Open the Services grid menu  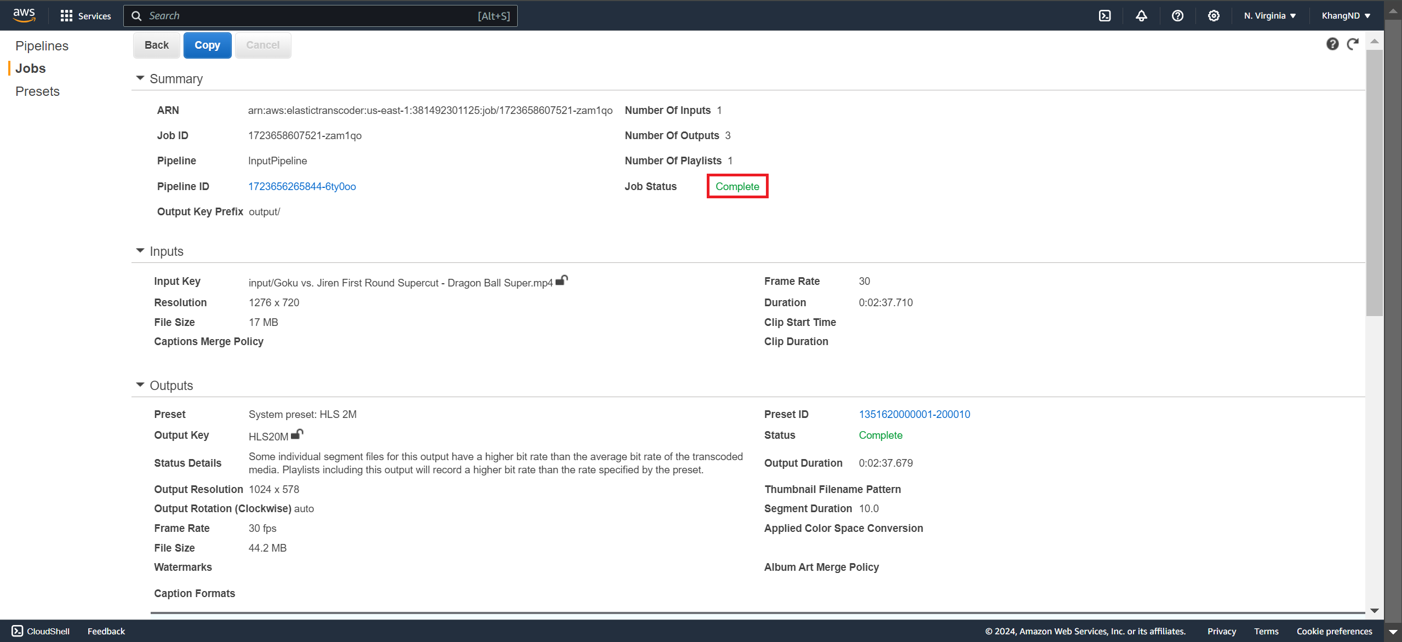(85, 16)
